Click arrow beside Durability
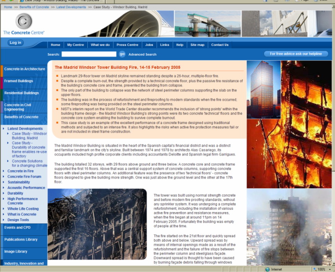The height and width of the screenshot is (272, 335). (x=4, y=193)
